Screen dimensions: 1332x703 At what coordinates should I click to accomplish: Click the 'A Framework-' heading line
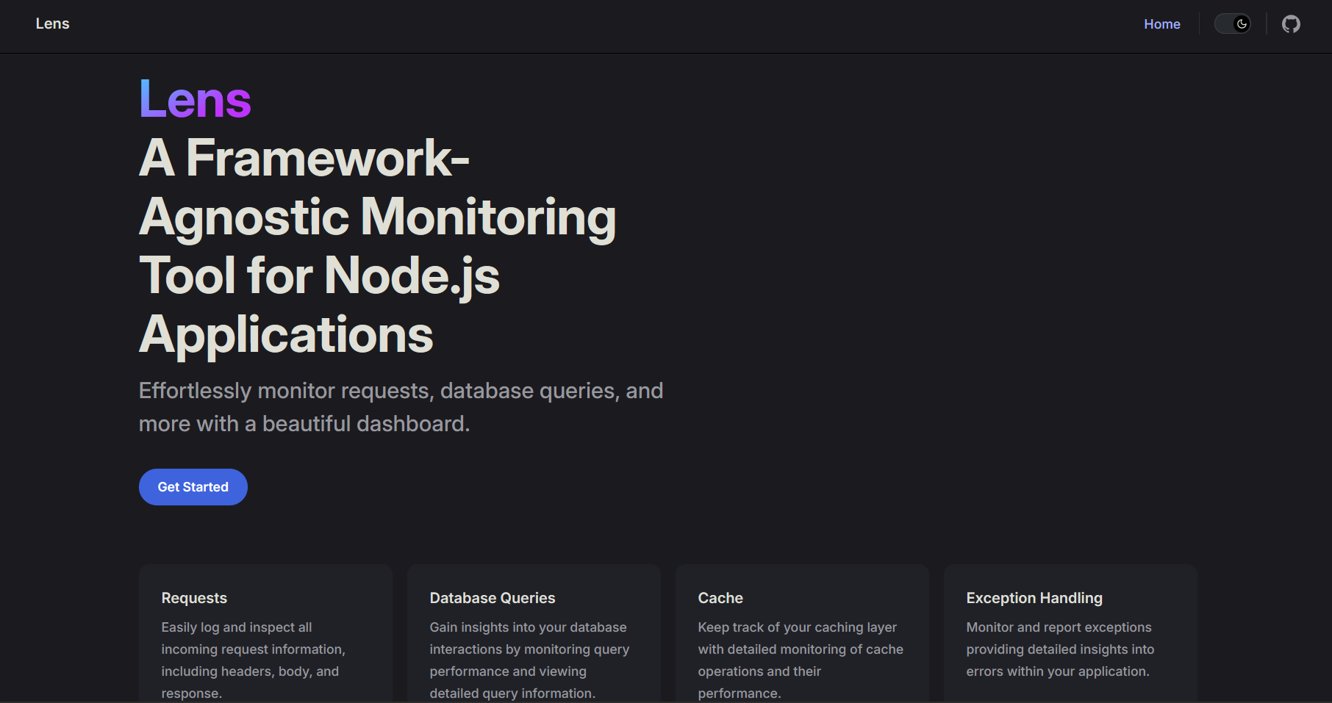[x=304, y=158]
